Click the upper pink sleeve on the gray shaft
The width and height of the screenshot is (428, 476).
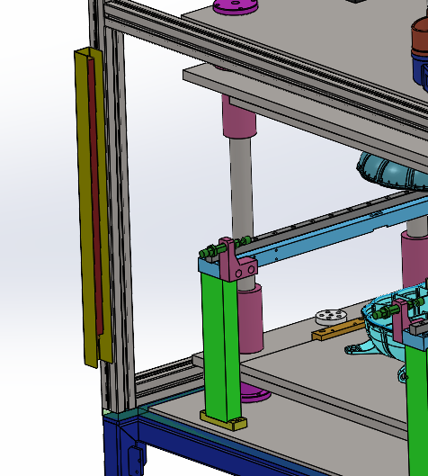point(239,117)
